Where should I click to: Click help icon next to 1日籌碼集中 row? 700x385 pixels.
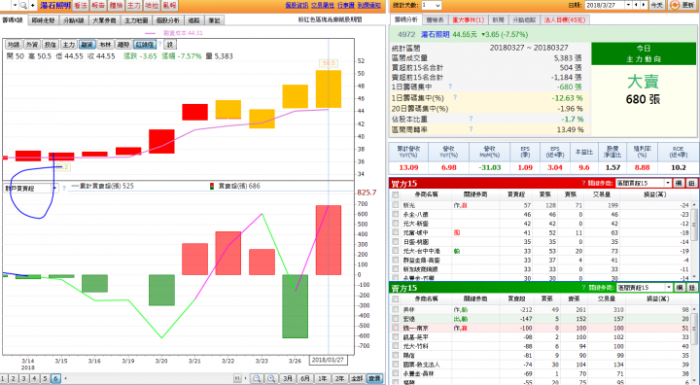point(450,87)
